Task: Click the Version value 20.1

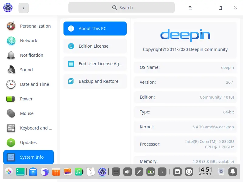Action: click(x=230, y=82)
